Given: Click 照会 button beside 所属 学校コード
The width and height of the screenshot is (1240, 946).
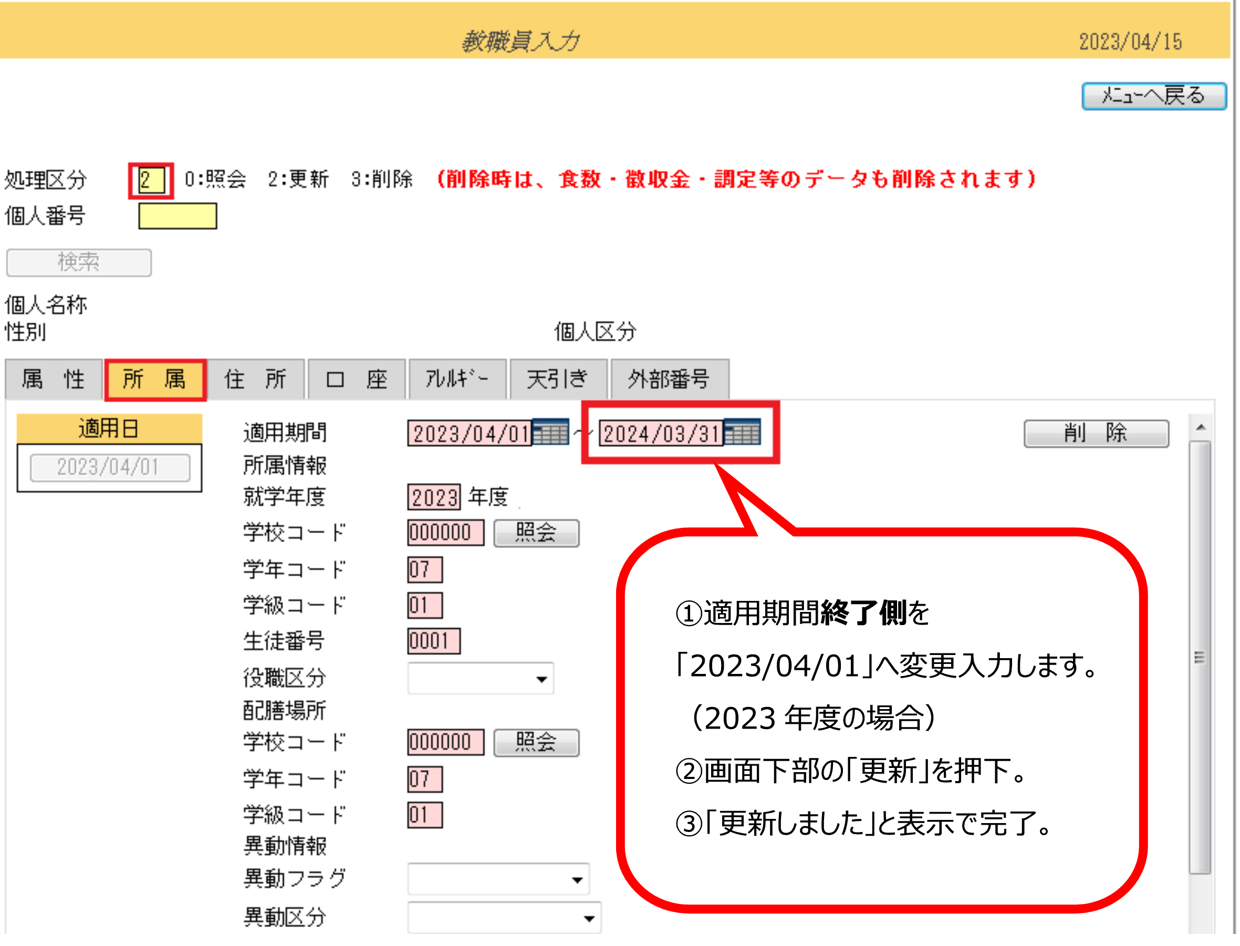Looking at the screenshot, I should pos(536,533).
